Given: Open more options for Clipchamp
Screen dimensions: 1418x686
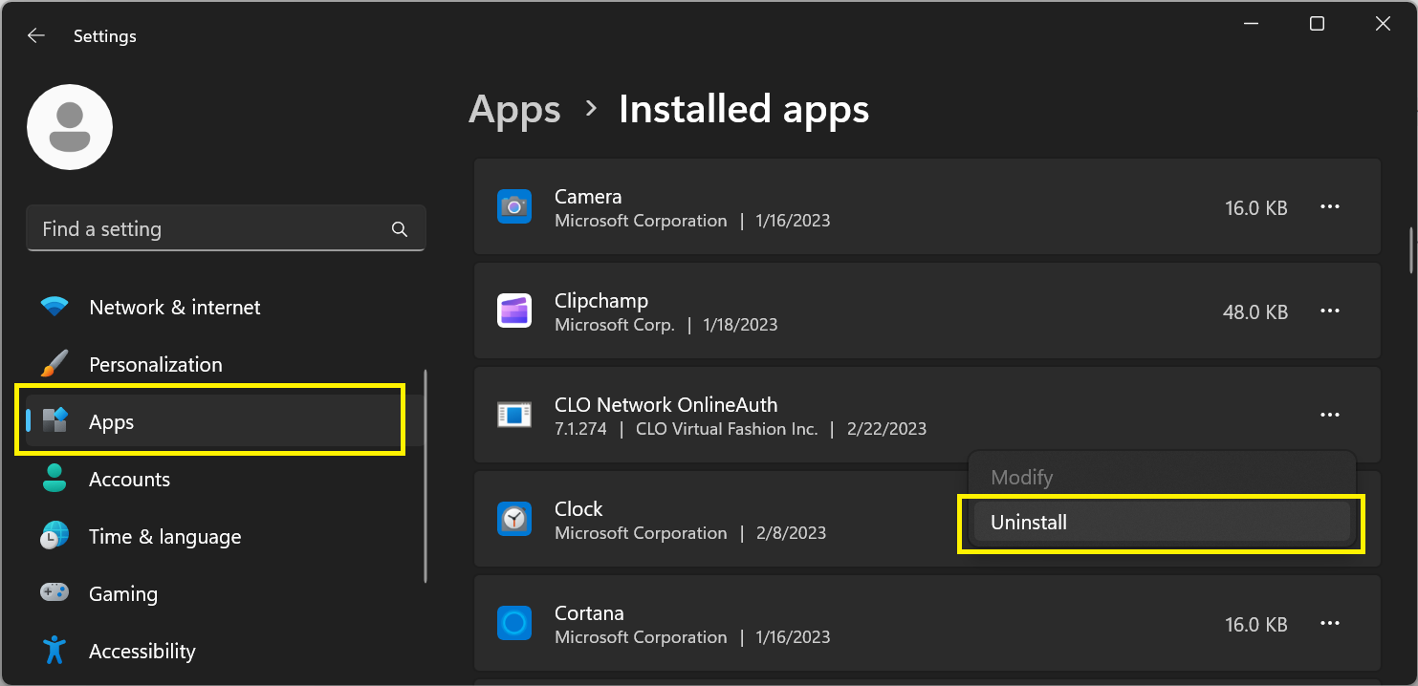Looking at the screenshot, I should [x=1330, y=311].
